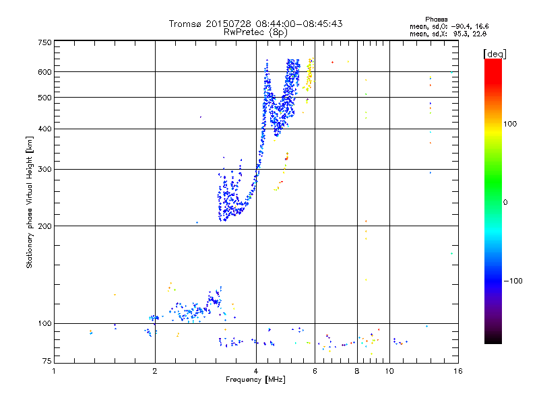Click the y-axis label '100'
This screenshot has height=404, width=539.
(44, 324)
